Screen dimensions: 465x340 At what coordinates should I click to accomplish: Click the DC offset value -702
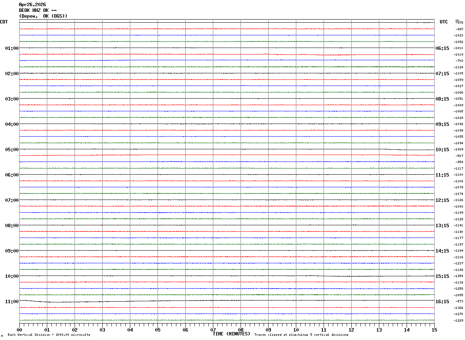point(459,61)
